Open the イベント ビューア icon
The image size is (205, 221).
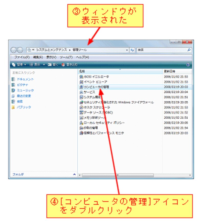coord(81,82)
